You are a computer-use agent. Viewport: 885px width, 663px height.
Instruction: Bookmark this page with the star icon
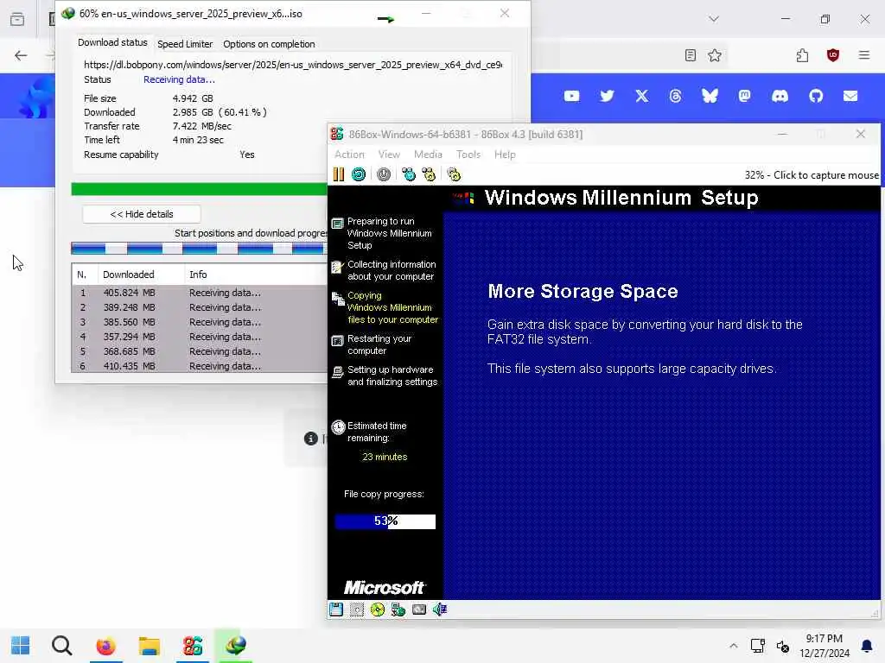(x=715, y=54)
